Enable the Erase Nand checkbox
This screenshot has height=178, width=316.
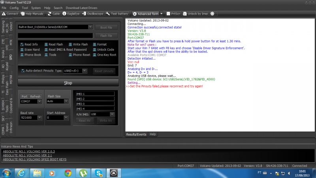pos(22,50)
